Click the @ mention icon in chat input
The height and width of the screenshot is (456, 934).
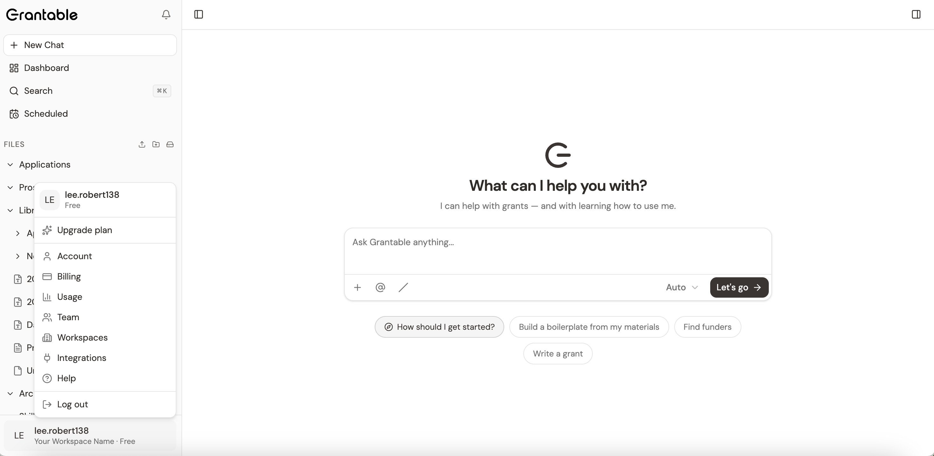coord(380,287)
